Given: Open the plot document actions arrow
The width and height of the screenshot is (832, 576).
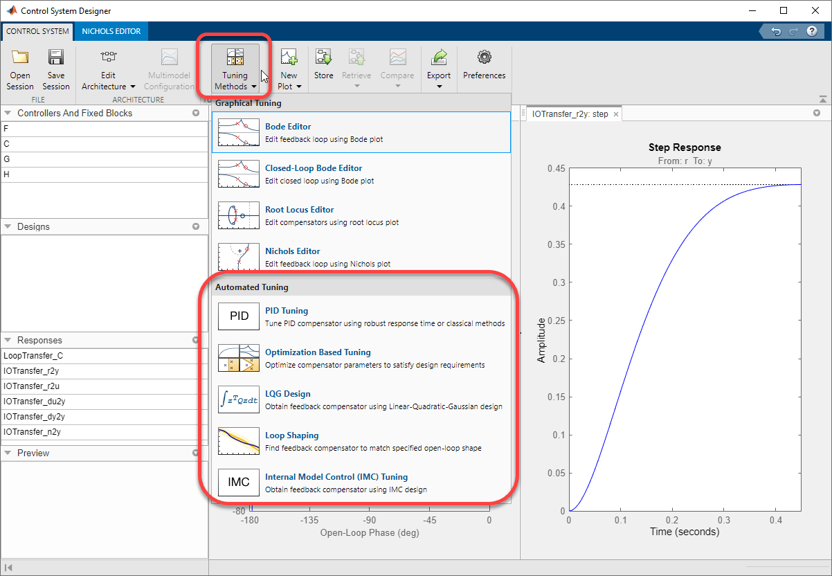Looking at the screenshot, I should point(817,113).
